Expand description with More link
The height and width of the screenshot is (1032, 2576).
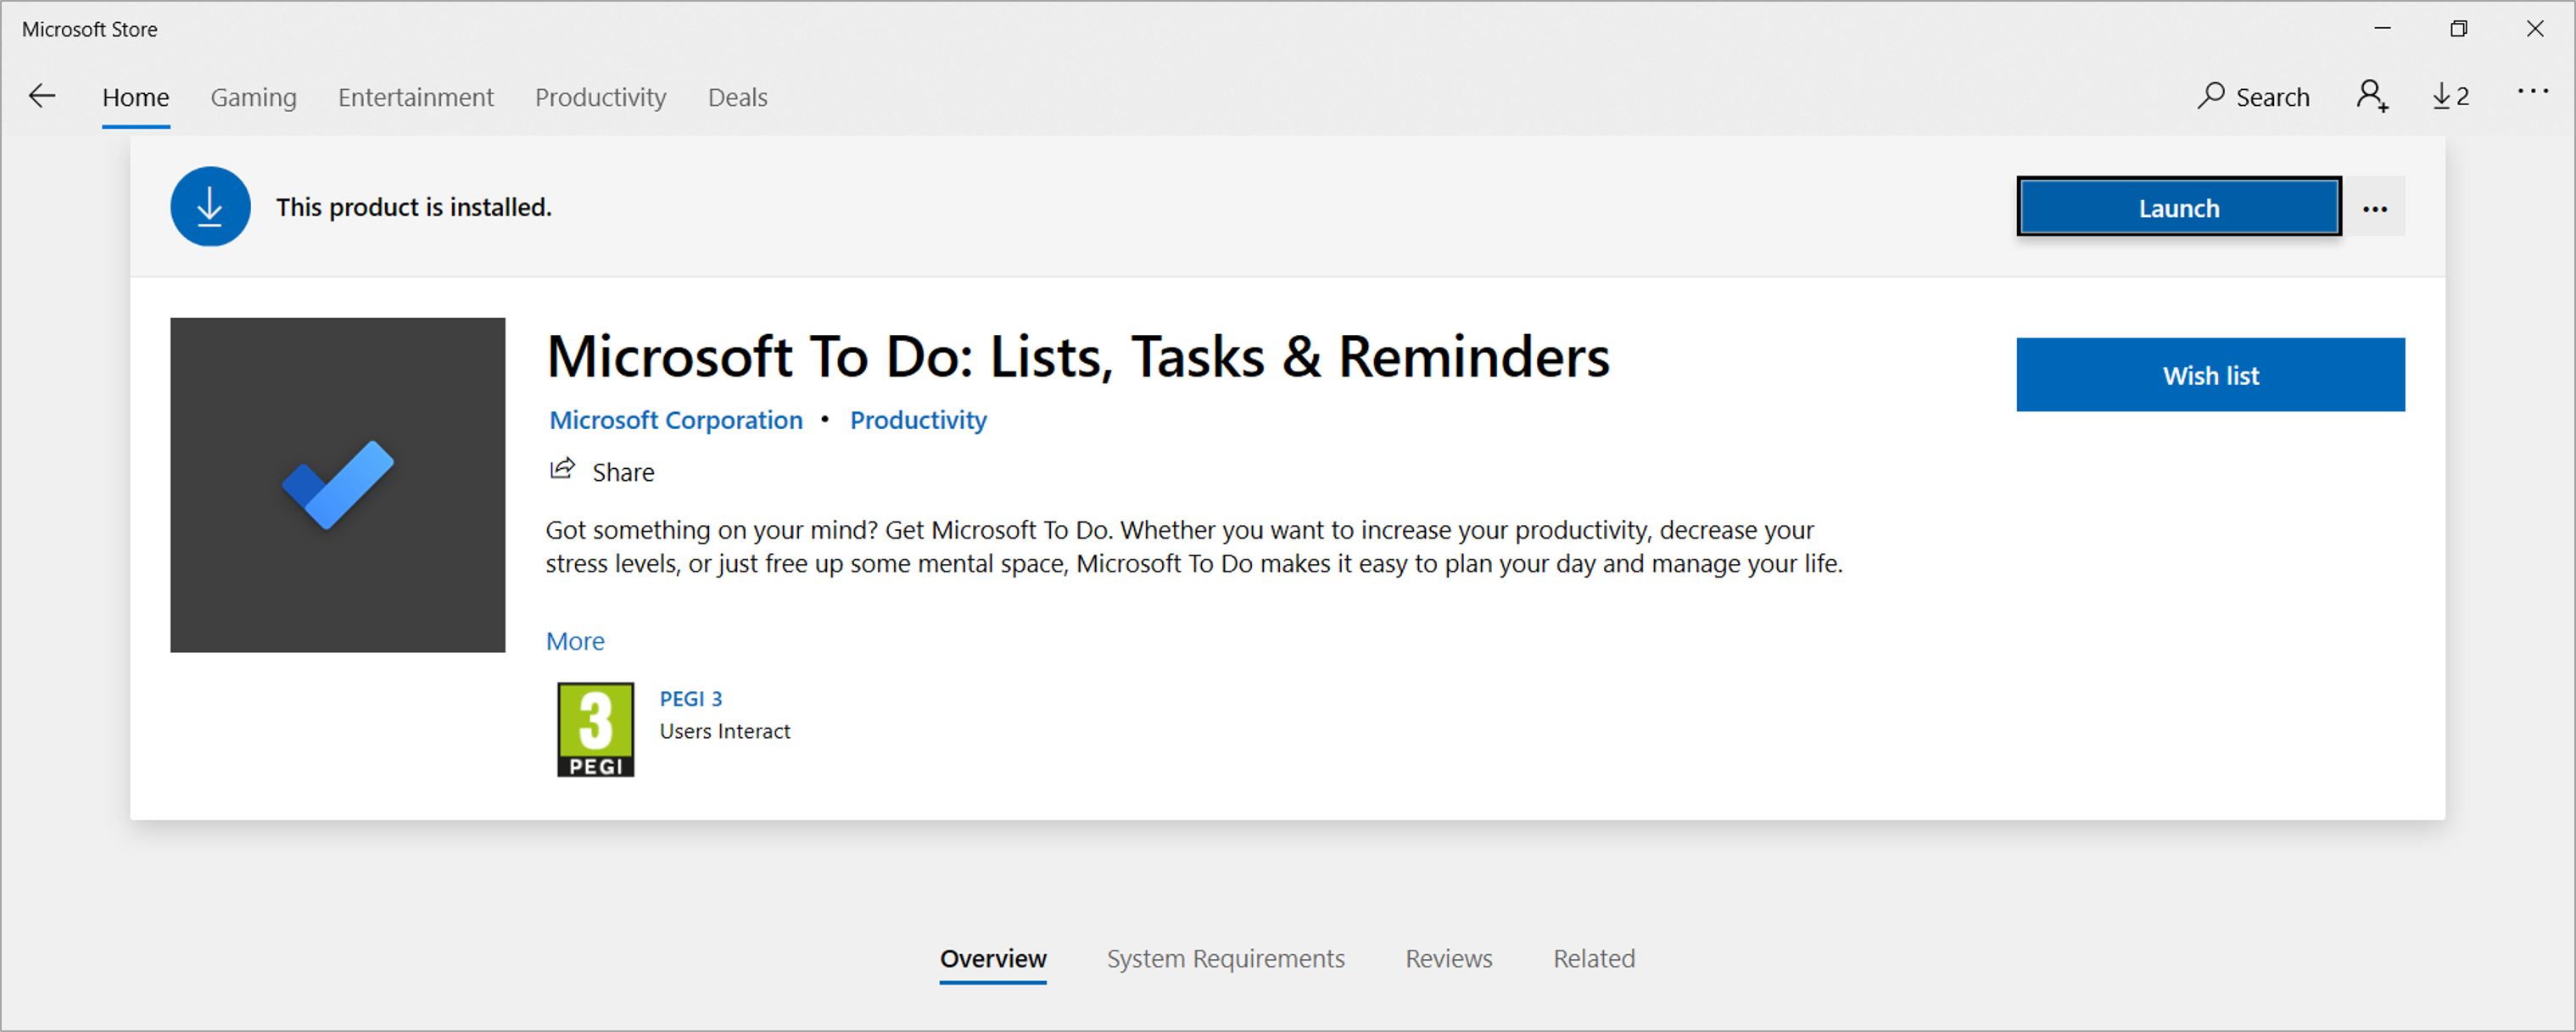click(x=575, y=641)
